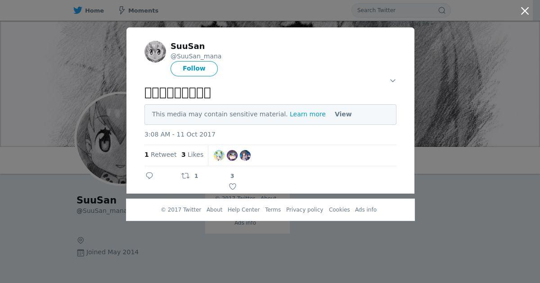Open the 1 Retweet list
Image resolution: width=540 pixels, height=283 pixels.
pyautogui.click(x=160, y=155)
